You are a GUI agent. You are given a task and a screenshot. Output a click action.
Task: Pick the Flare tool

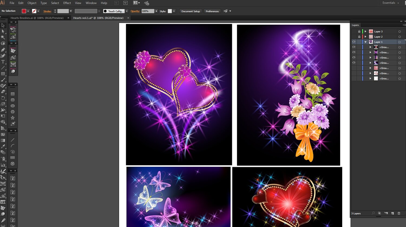click(13, 124)
